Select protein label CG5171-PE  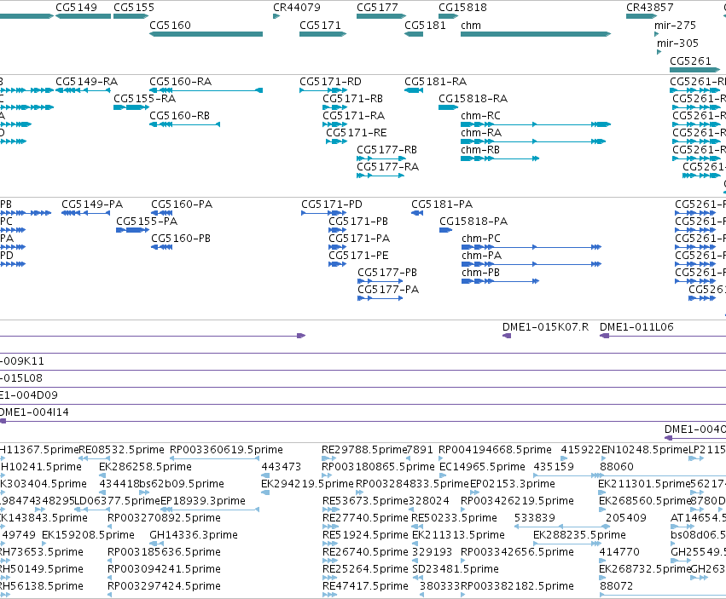[x=359, y=256]
